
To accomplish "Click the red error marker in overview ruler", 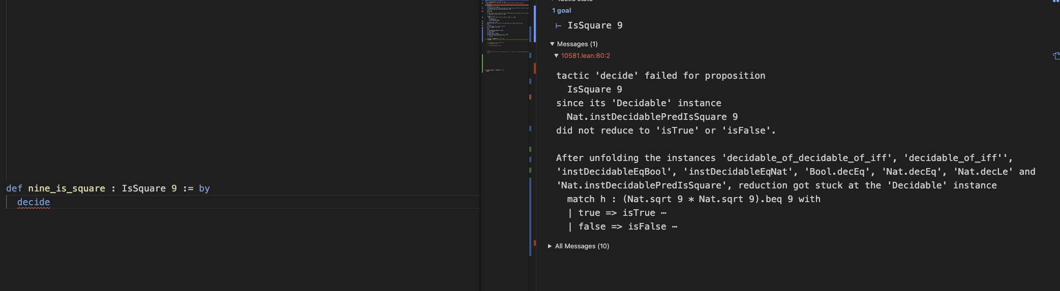I will click(x=535, y=68).
